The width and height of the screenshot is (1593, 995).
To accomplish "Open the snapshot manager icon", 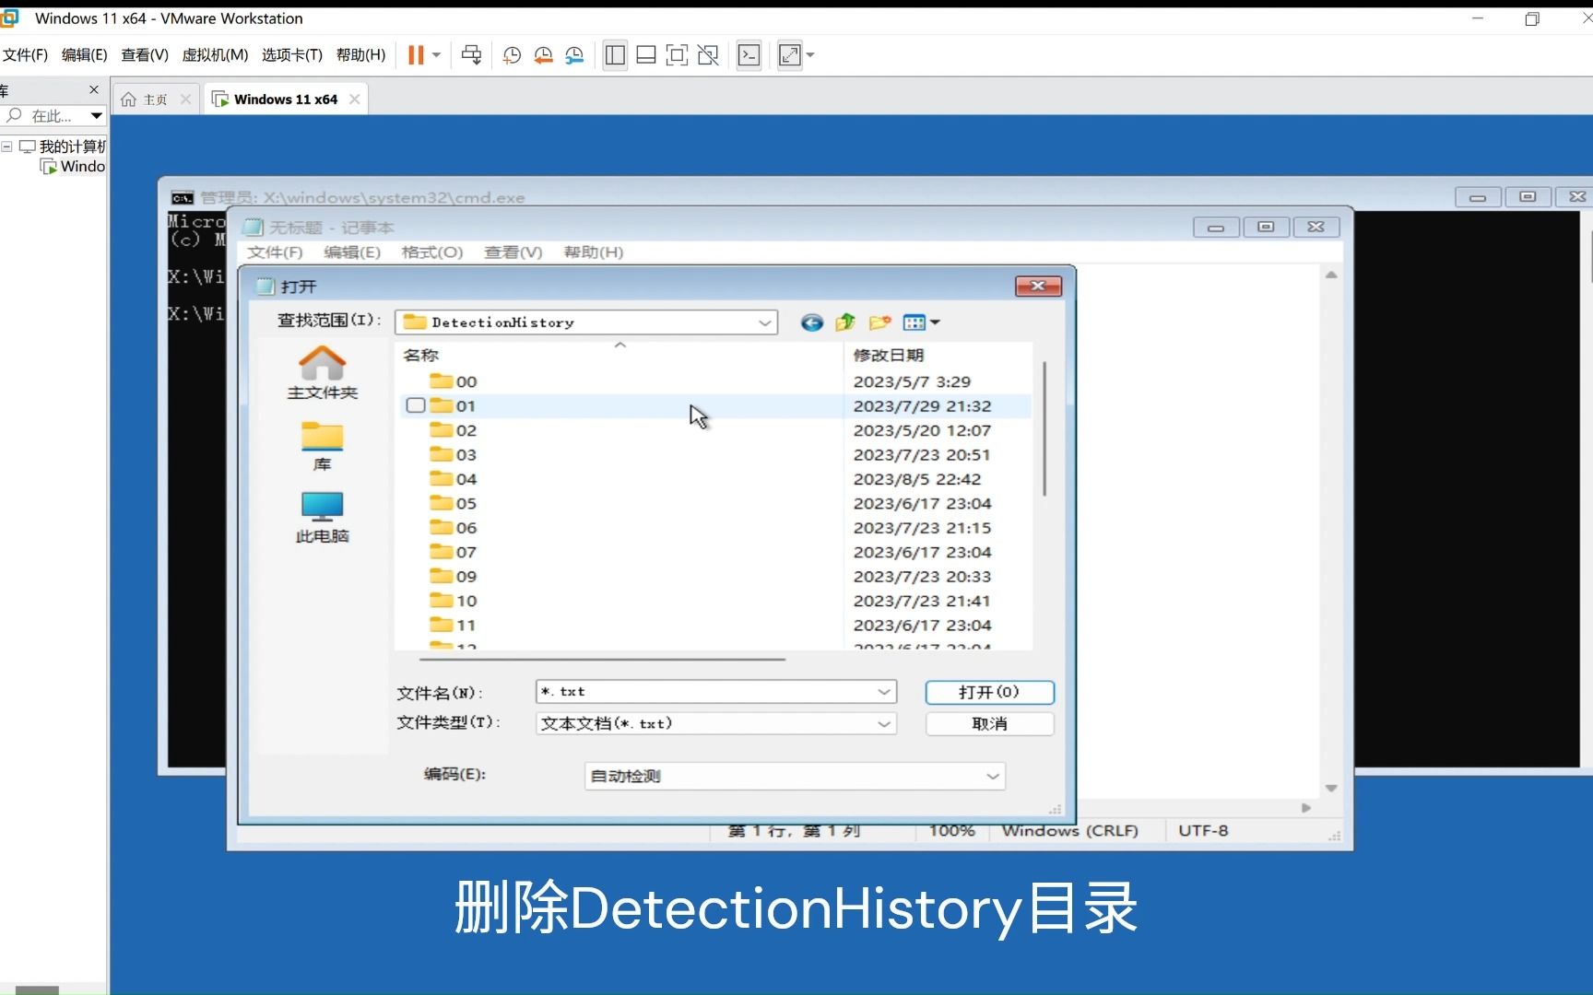I will point(574,54).
